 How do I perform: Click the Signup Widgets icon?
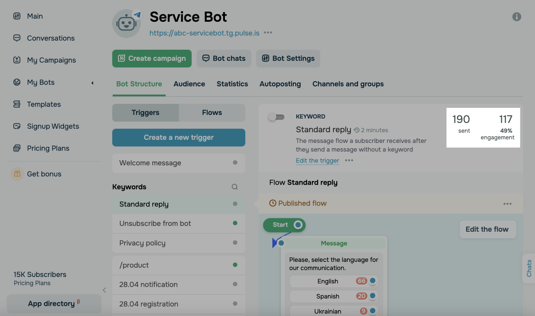tap(17, 126)
